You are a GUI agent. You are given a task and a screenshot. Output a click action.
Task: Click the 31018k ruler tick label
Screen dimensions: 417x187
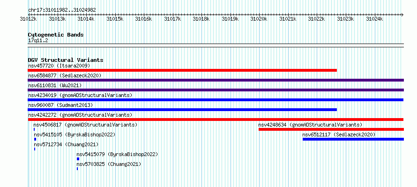tap(201, 19)
